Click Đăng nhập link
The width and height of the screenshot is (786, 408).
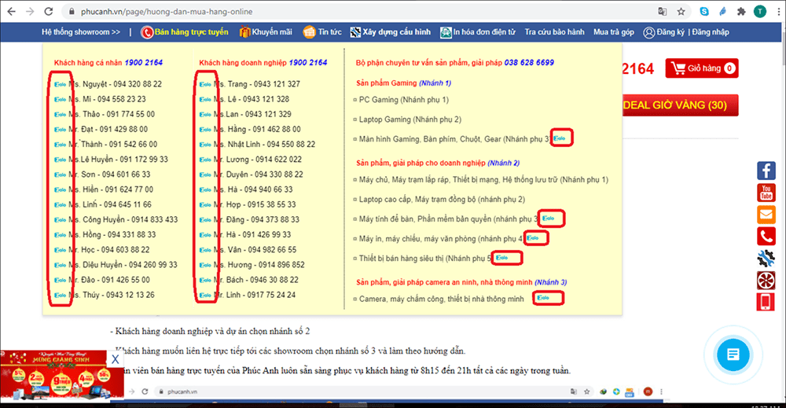point(711,32)
